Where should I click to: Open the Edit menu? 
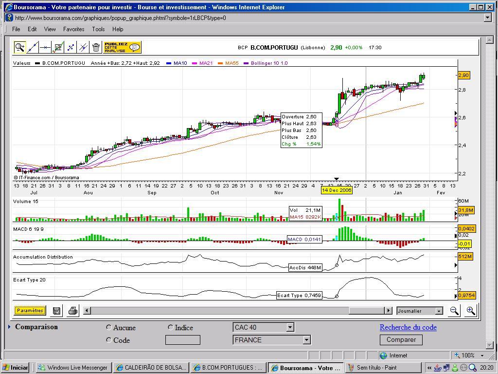tap(32, 29)
